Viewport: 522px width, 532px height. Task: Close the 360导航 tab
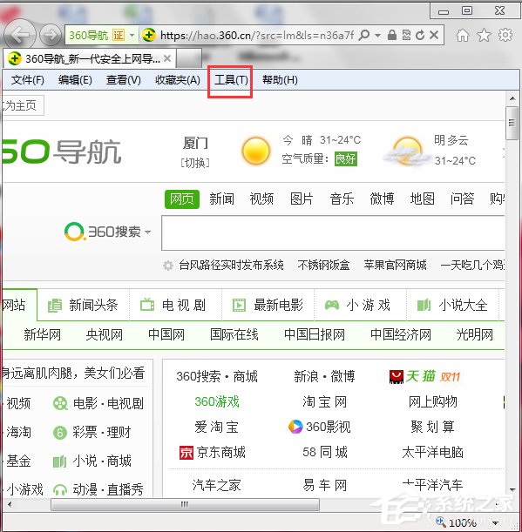pos(167,58)
